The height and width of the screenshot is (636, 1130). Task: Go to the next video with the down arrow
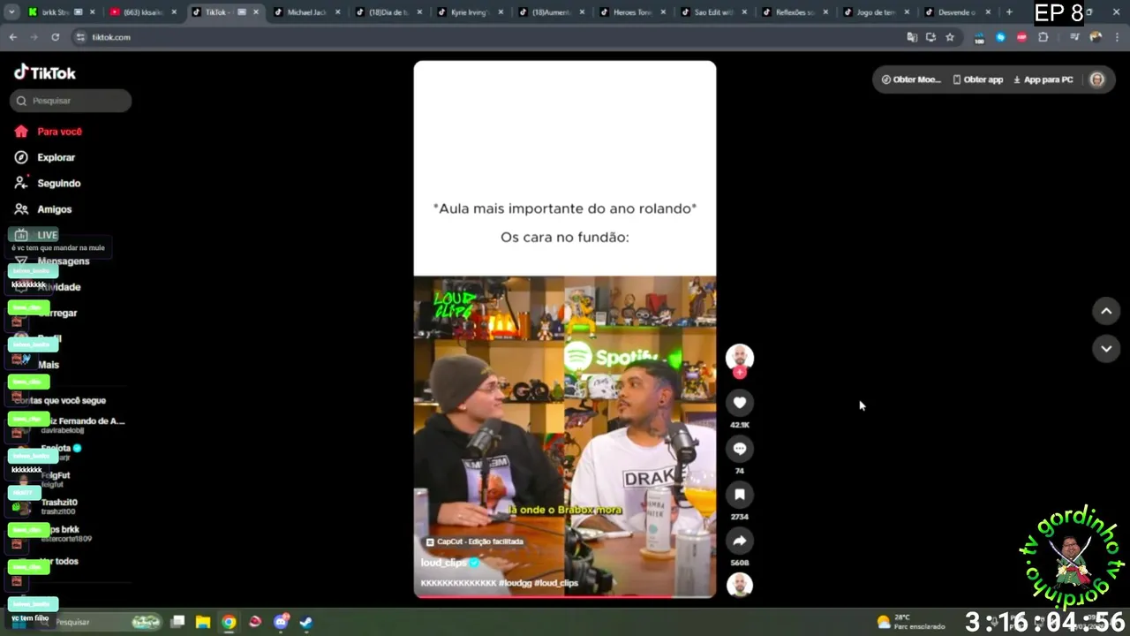click(1106, 349)
